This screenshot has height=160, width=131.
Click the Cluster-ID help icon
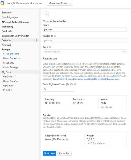55,36
